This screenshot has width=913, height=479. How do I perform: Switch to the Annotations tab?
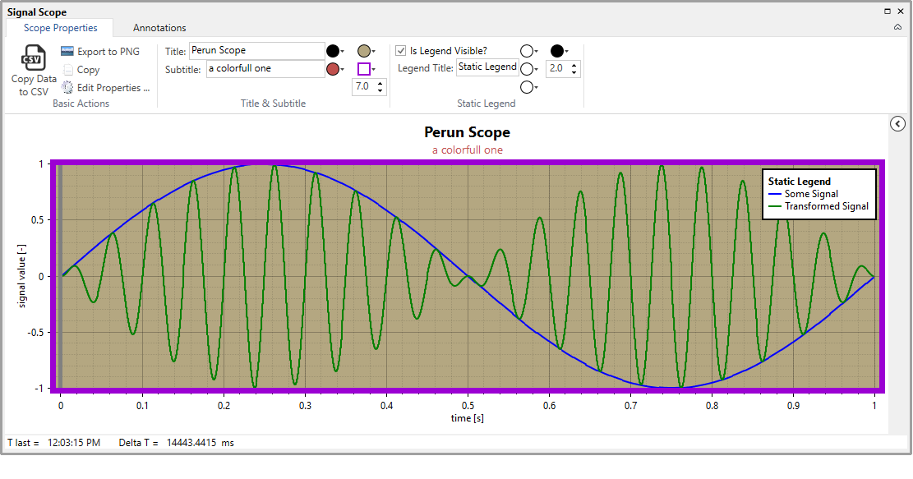(x=159, y=28)
